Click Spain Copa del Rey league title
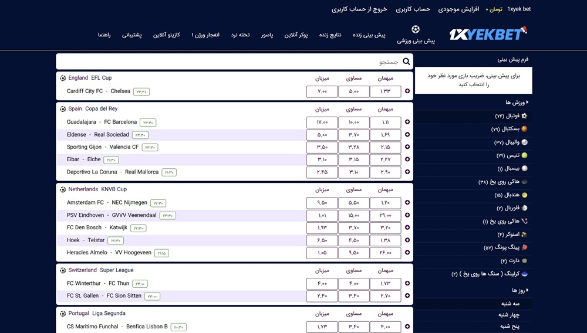587x333 pixels. click(93, 109)
